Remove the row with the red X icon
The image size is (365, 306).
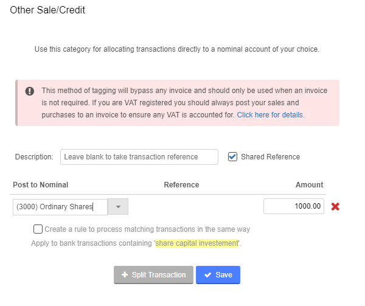coord(335,206)
